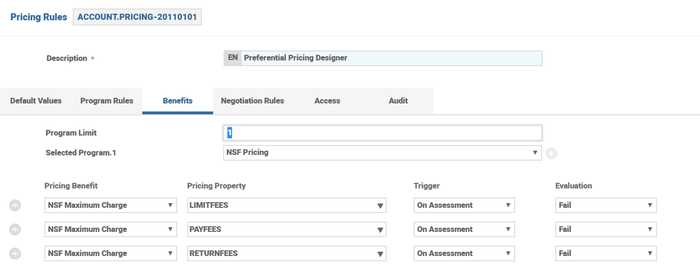The image size is (700, 265).
Task: Open the Trigger dropdown in the LIMITFEES row
Action: (464, 205)
